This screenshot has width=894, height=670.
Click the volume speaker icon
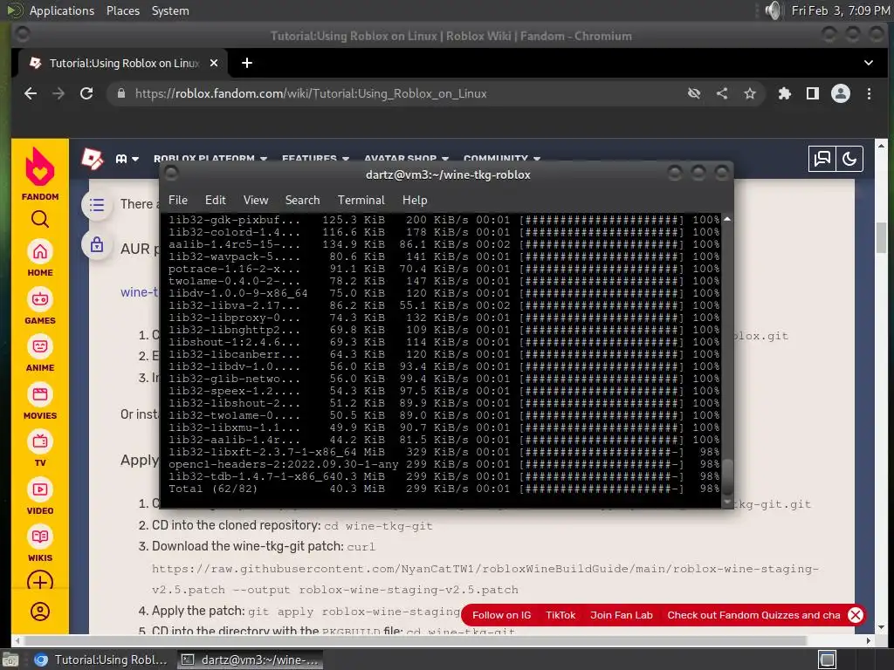click(x=774, y=10)
